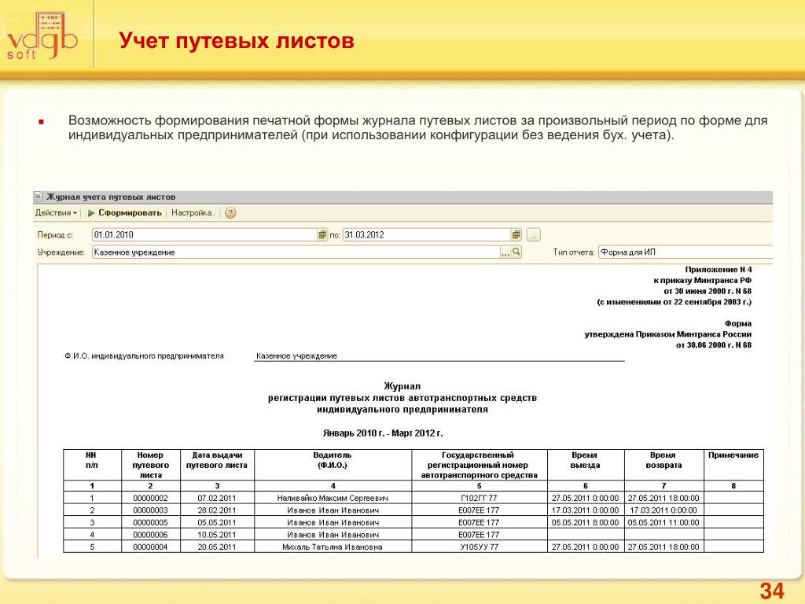
Task: Click driver Михаль Татьяна Ивановна
Action: click(x=333, y=547)
